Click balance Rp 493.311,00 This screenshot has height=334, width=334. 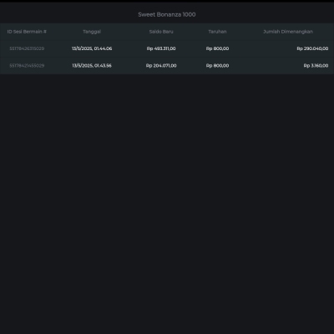(x=161, y=48)
